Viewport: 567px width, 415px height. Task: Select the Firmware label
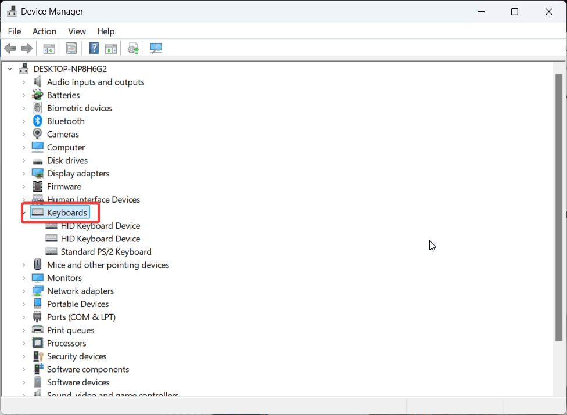(x=64, y=186)
